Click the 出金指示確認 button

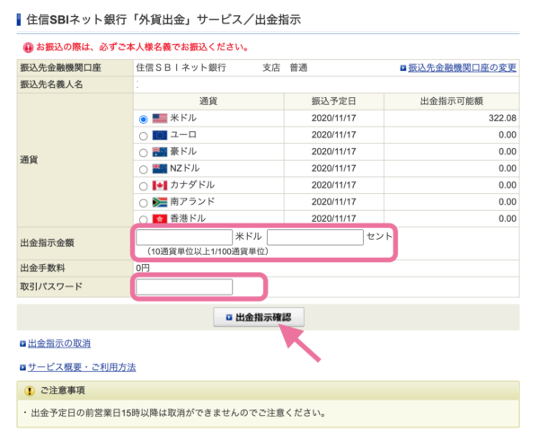(x=259, y=317)
